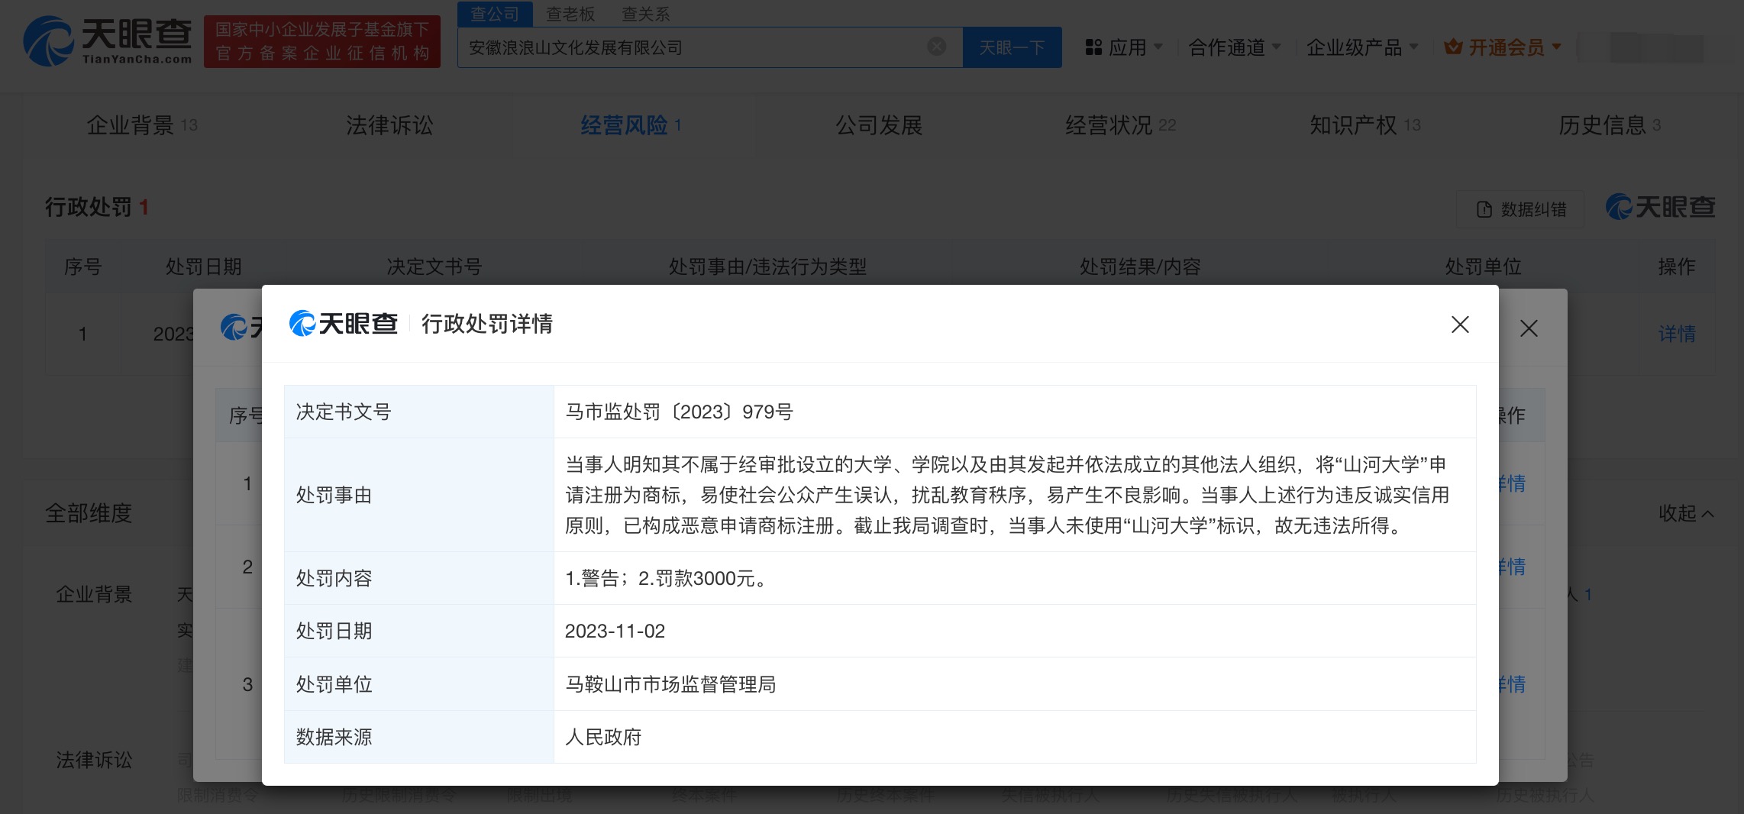Open the 应用 dropdown menu
The image size is (1744, 814).
pos(1124,47)
